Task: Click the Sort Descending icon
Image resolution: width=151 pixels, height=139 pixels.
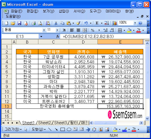Action: [107, 23]
